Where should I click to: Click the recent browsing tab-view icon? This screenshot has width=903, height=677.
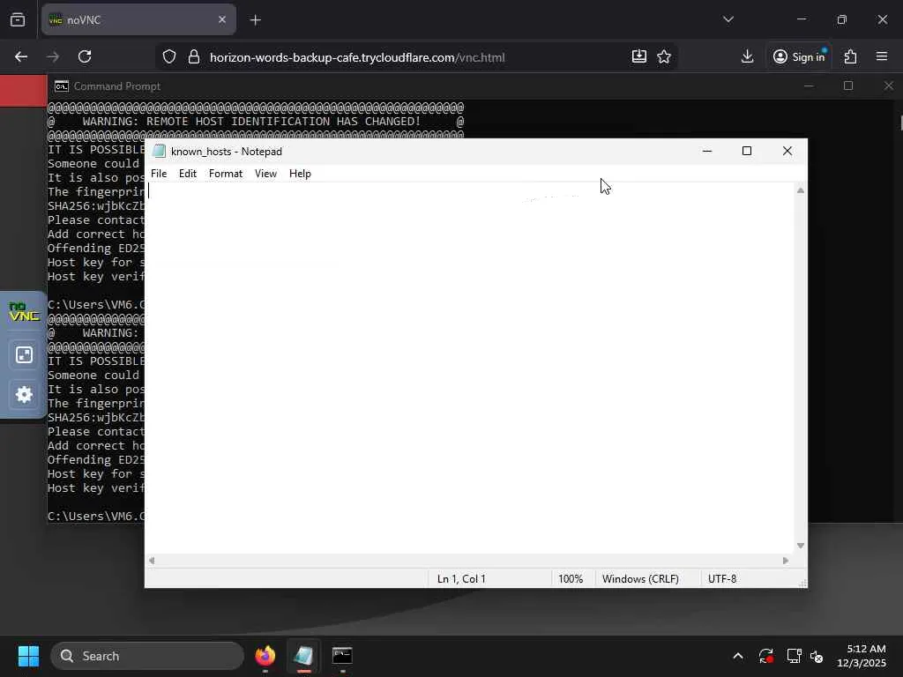click(x=18, y=19)
